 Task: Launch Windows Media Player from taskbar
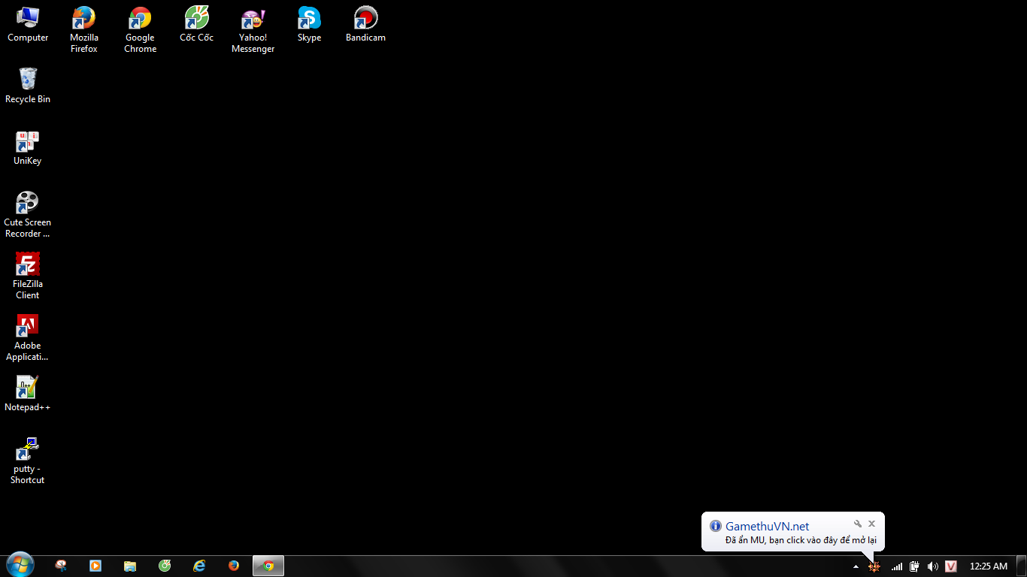95,566
